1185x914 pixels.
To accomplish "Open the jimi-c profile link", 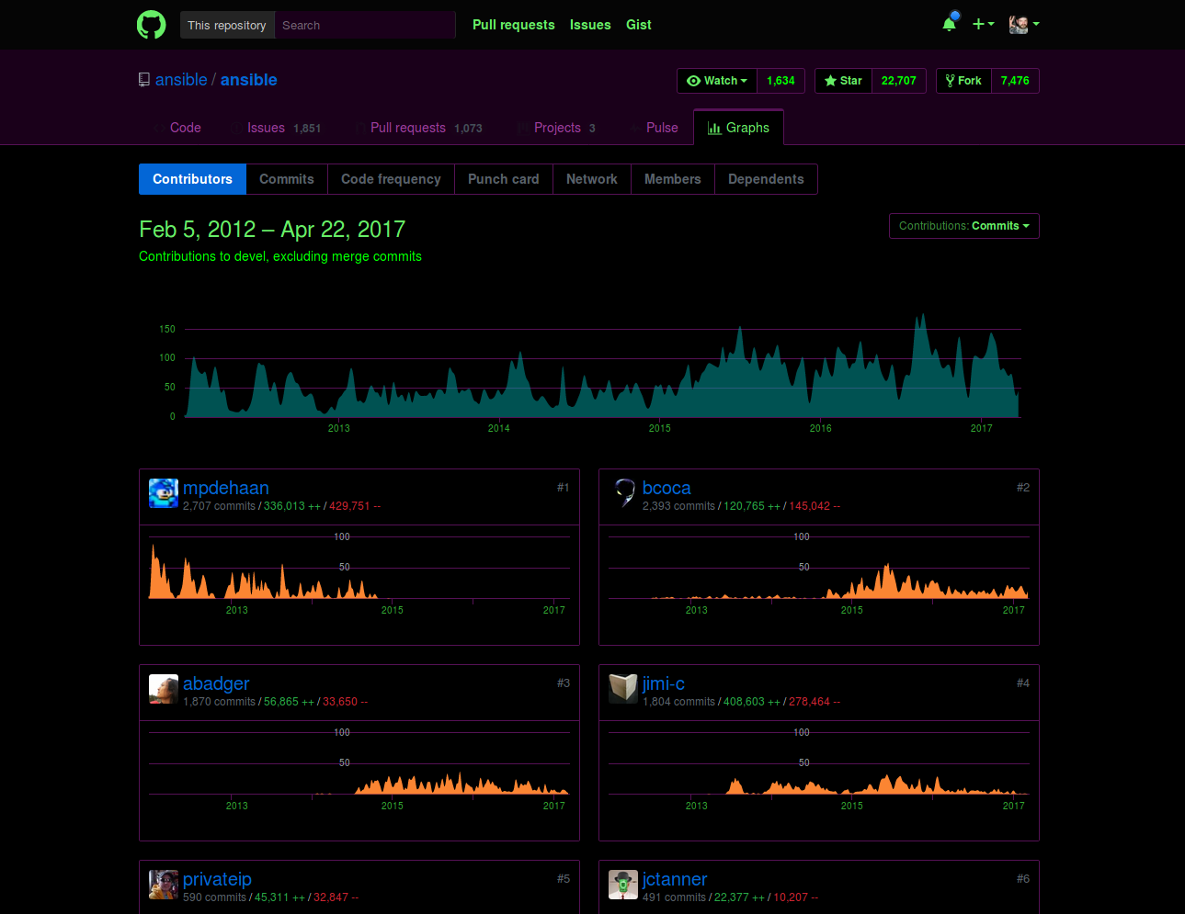I will click(664, 683).
